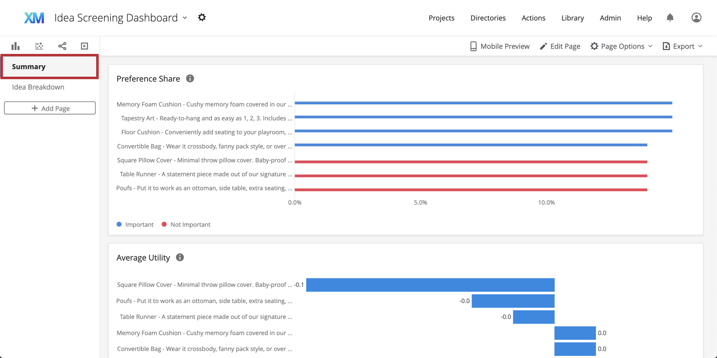Click the Square Pillow Cover utility bar
The image size is (717, 358).
pyautogui.click(x=430, y=285)
